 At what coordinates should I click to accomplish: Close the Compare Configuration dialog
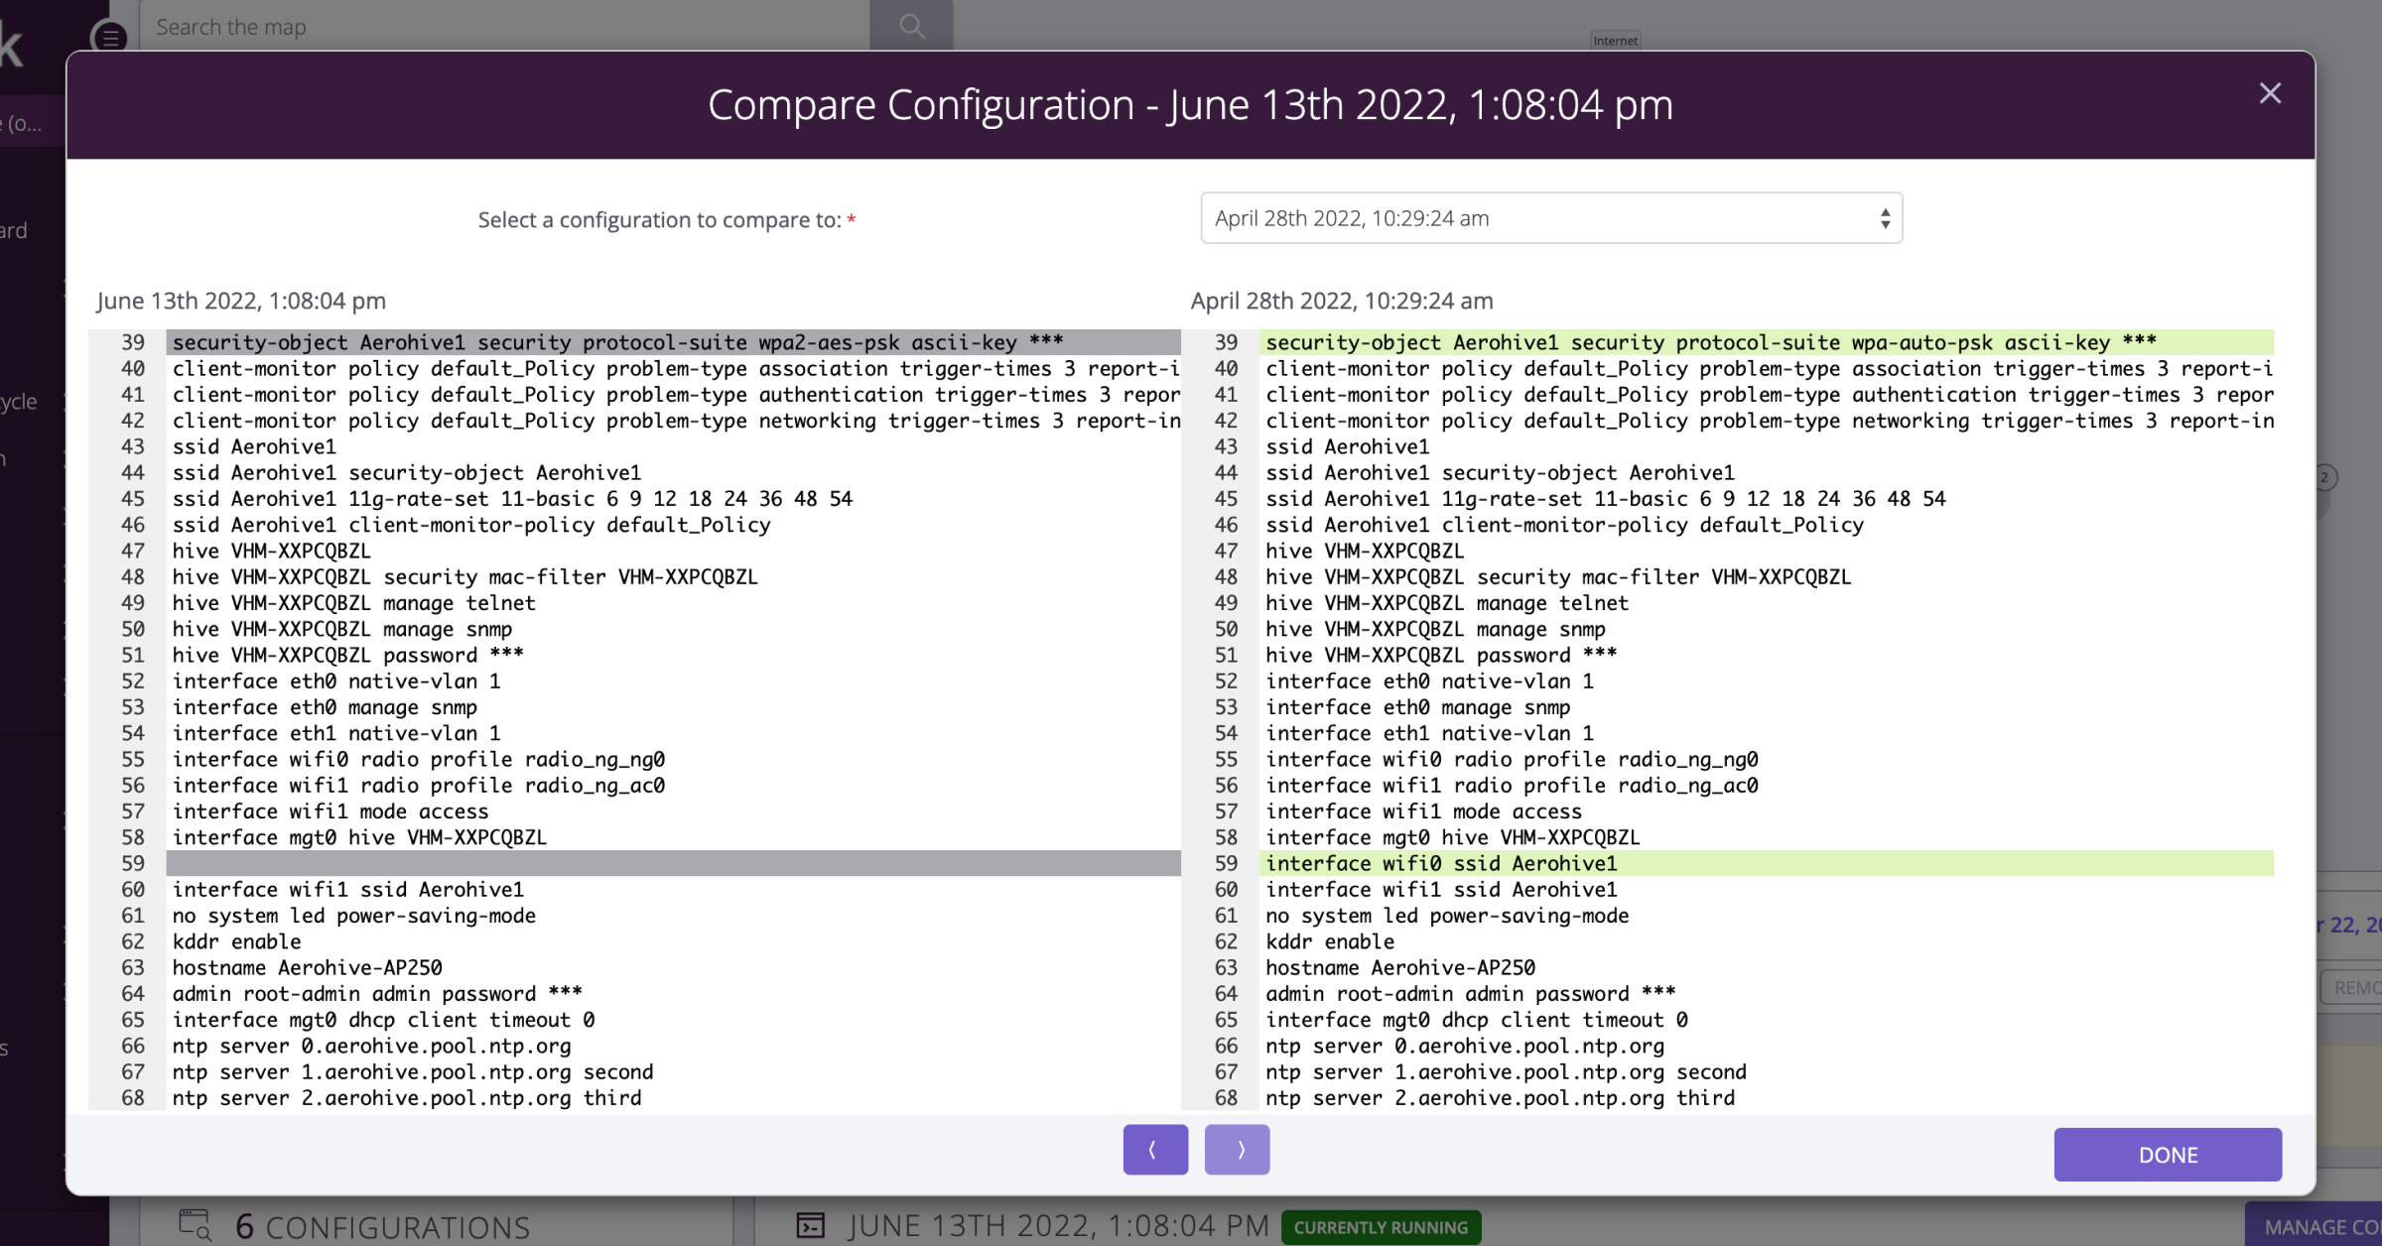point(2269,93)
